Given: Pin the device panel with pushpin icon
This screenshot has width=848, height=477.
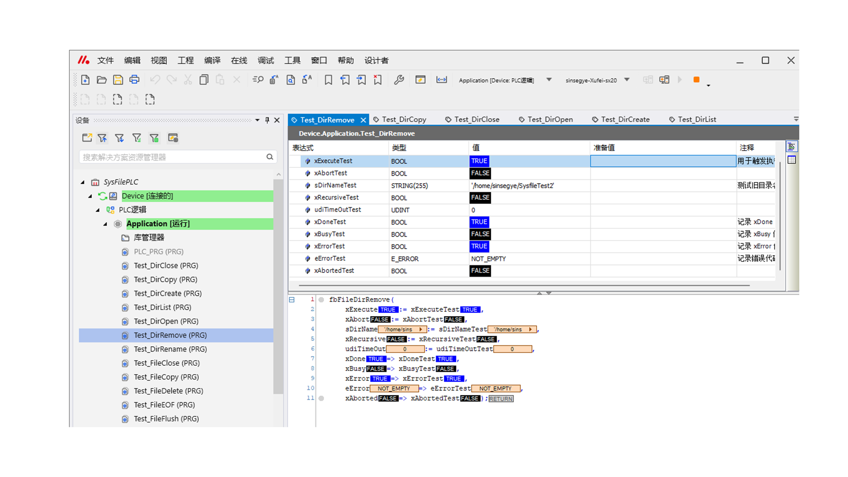Looking at the screenshot, I should [x=267, y=120].
